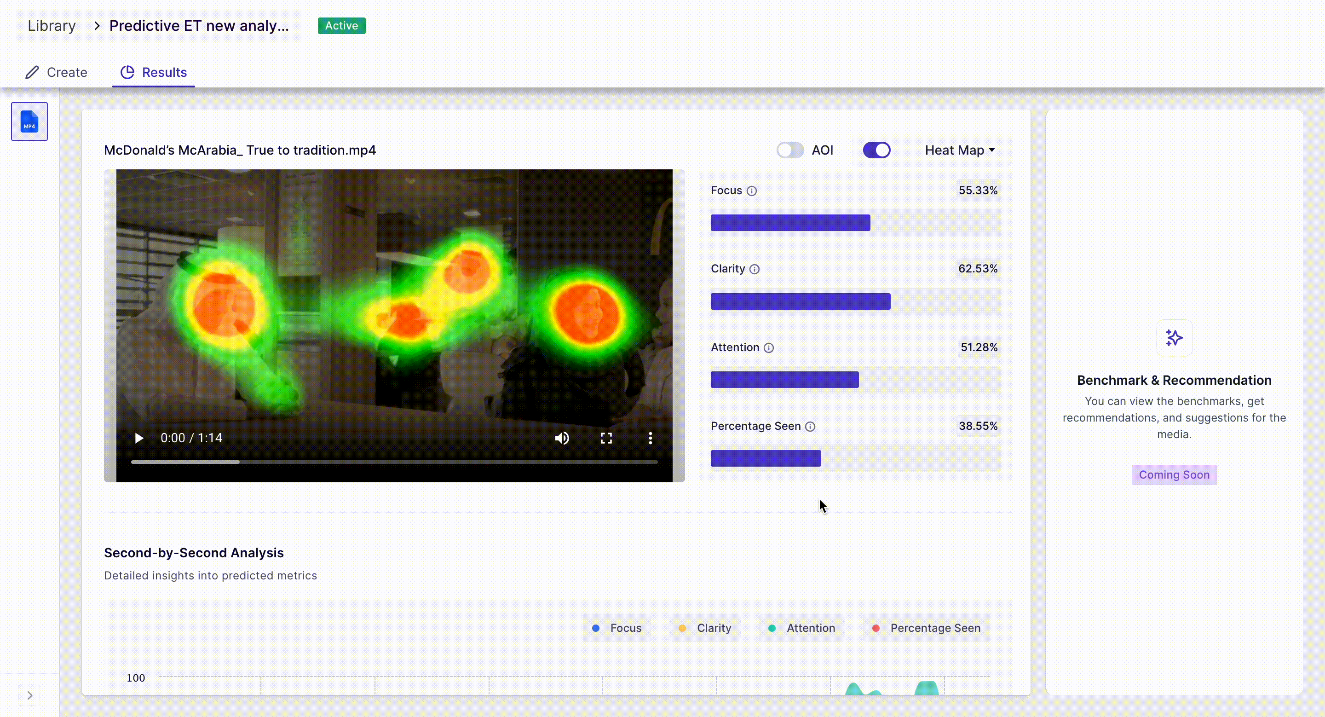The width and height of the screenshot is (1325, 717).
Task: Show info for Focus metric
Action: pyautogui.click(x=751, y=191)
